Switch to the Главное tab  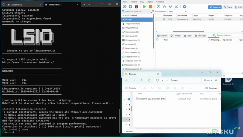tap(162, 36)
